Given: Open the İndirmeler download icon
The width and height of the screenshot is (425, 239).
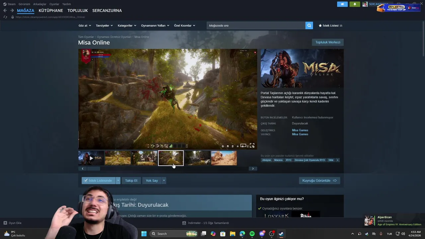Looking at the screenshot, I should coord(184,223).
